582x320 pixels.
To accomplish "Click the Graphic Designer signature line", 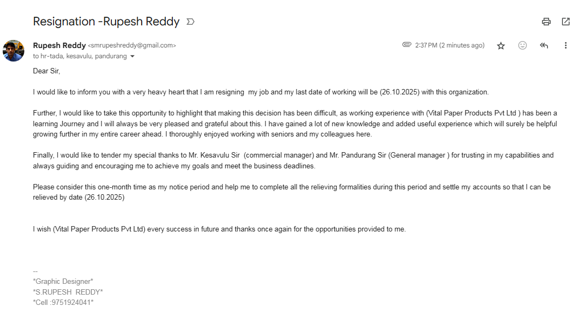I will click(x=63, y=281).
